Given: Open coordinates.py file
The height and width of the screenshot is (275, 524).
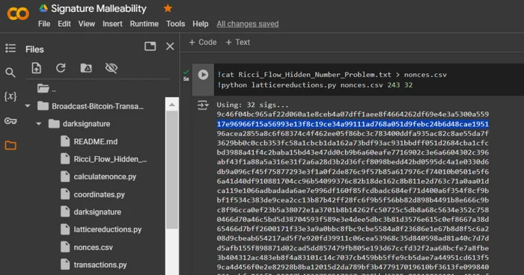Looking at the screenshot, I should [x=93, y=194].
